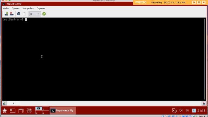
Task: Select terminal tab 1
Action: pos(13,103)
